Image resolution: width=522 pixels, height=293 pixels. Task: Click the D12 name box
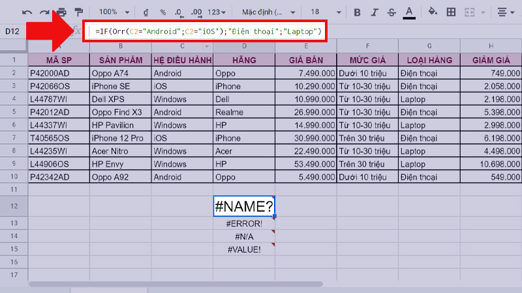(x=13, y=31)
